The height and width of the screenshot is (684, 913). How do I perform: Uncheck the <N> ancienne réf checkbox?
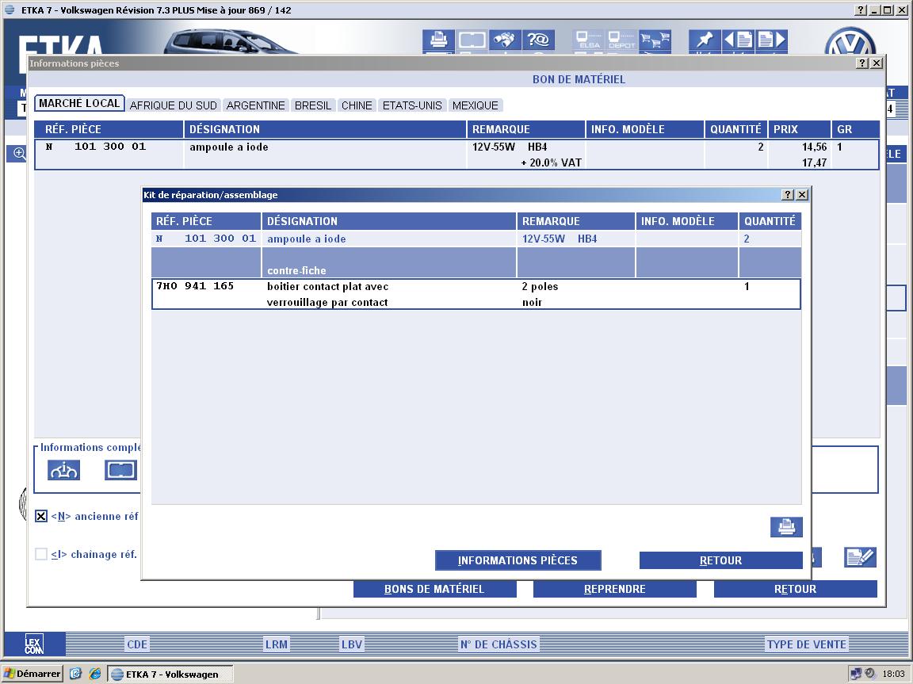pos(41,517)
